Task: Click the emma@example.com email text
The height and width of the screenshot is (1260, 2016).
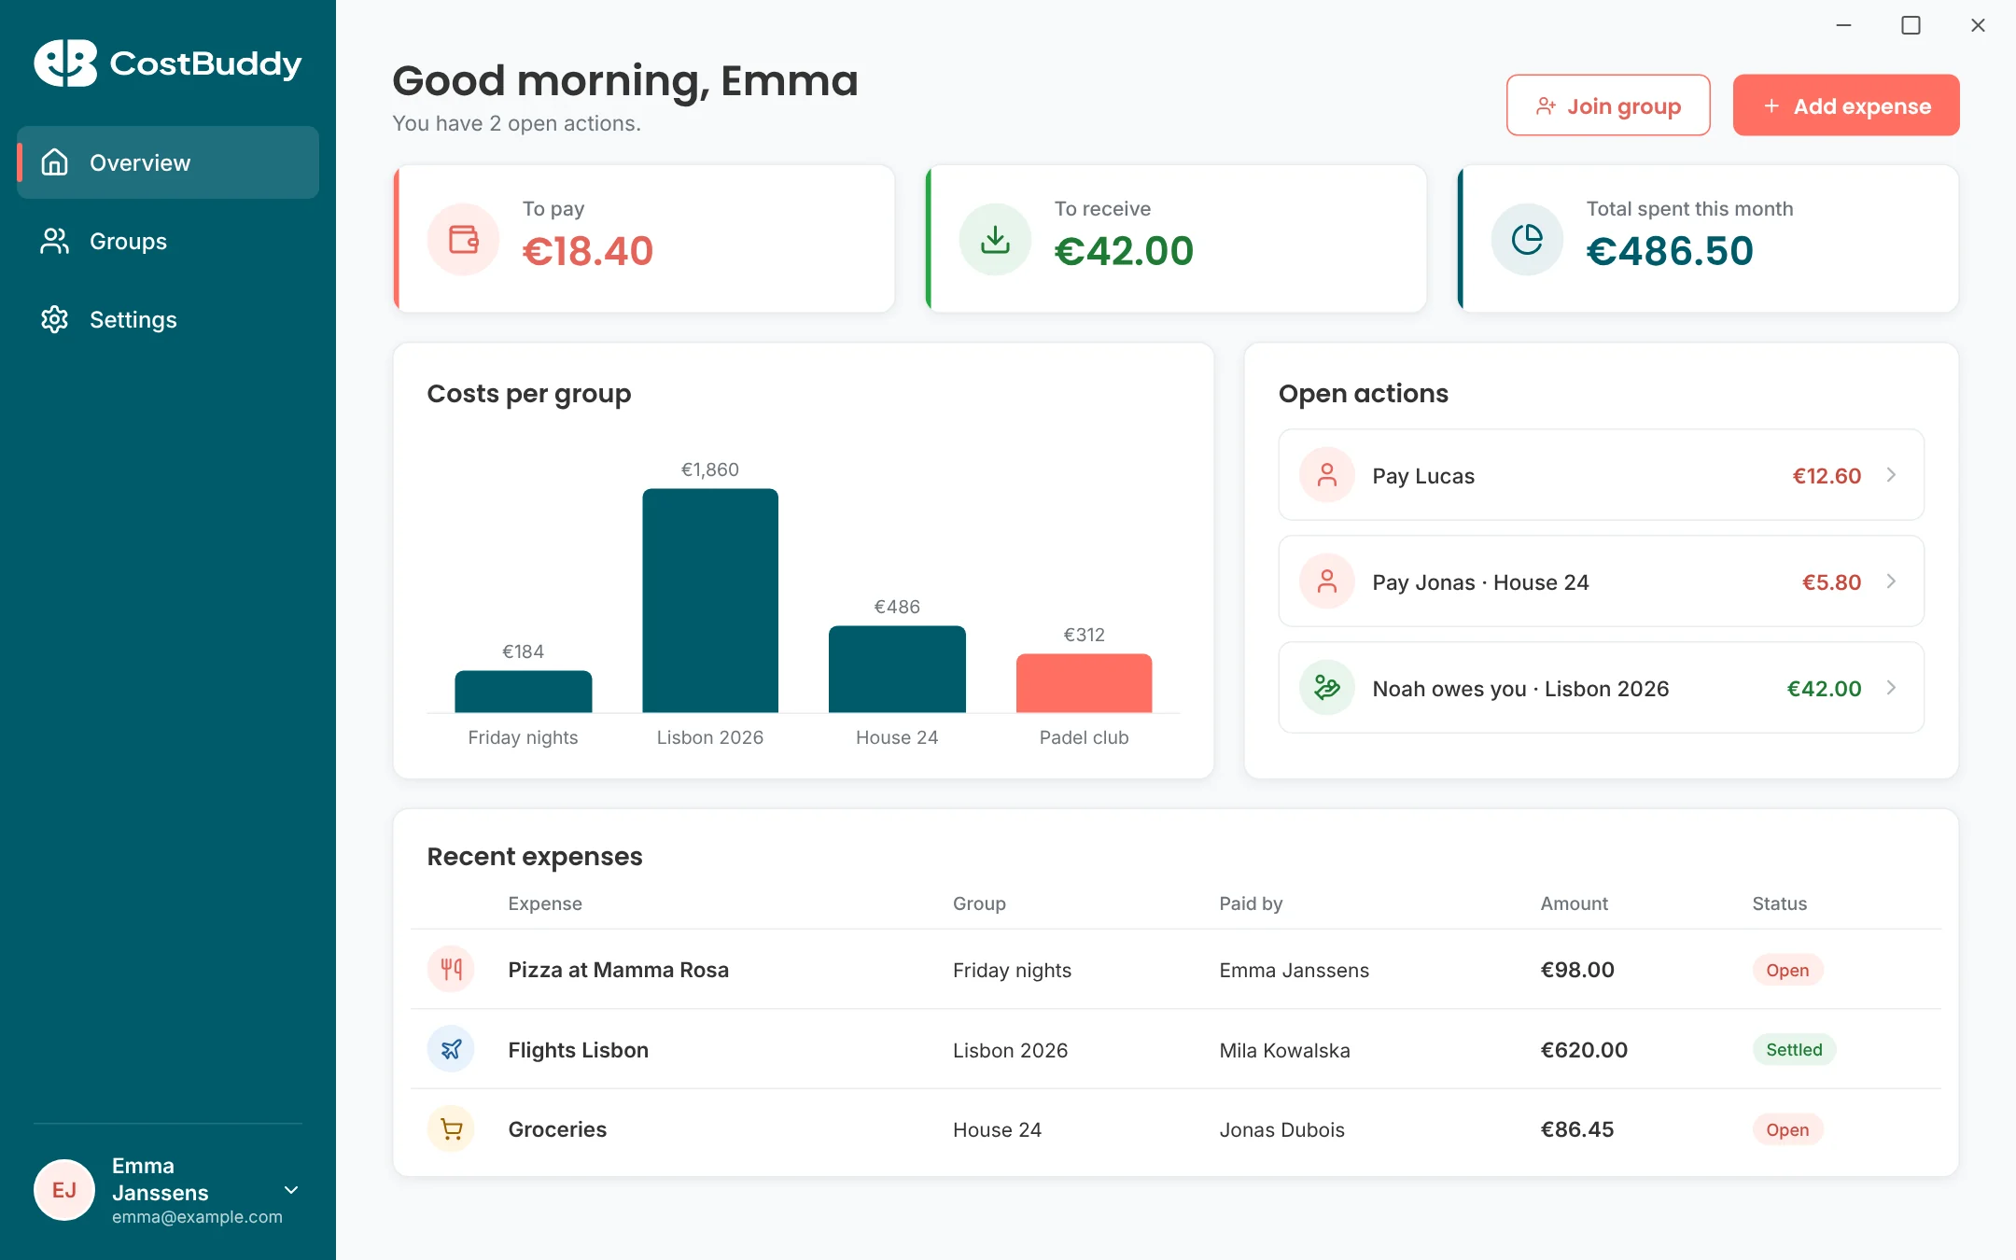Action: pos(197,1217)
